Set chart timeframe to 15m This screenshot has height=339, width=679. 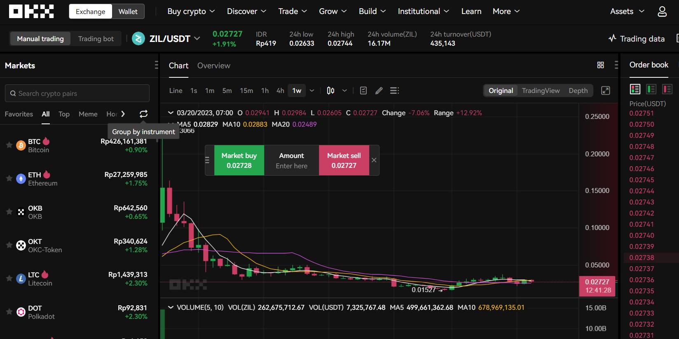246,91
